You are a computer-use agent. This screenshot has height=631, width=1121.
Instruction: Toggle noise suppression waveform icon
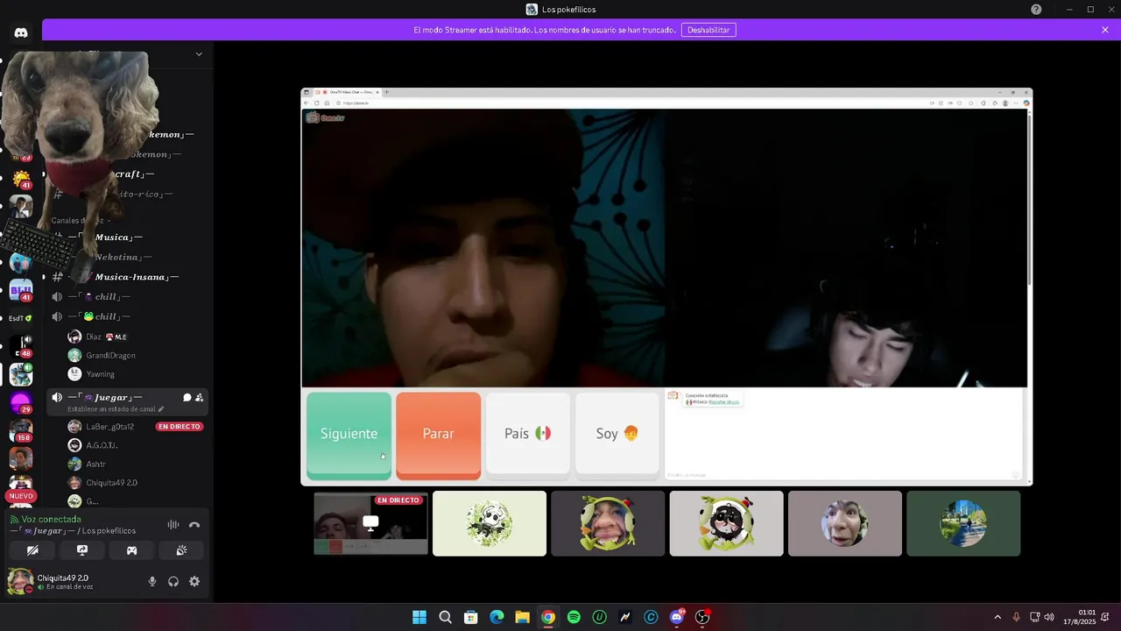(173, 524)
